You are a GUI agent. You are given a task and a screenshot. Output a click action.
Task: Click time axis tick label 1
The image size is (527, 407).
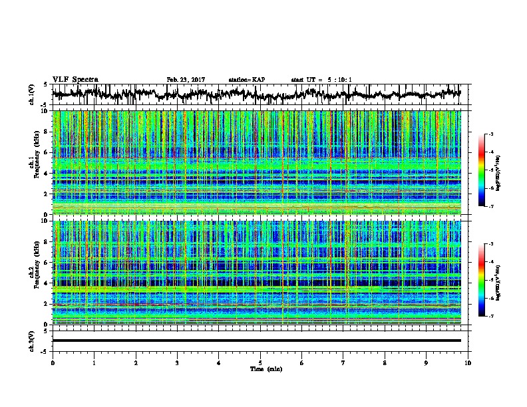click(94, 363)
